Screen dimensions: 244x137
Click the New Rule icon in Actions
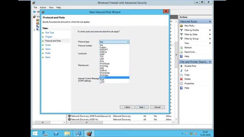181,26
